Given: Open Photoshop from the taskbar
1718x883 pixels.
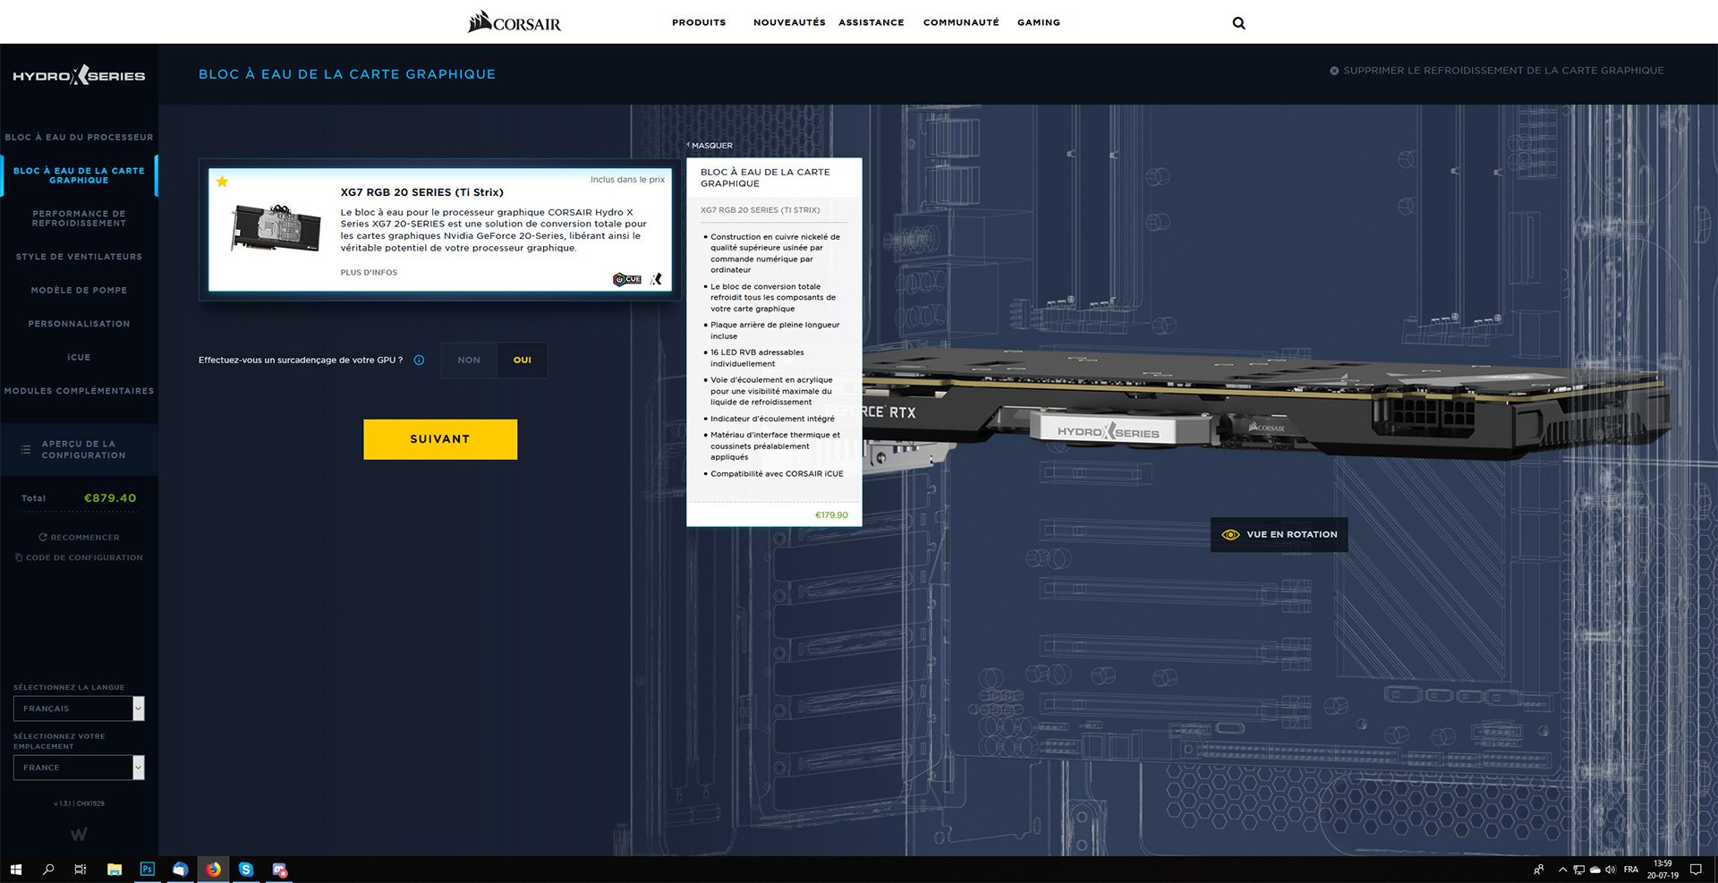Looking at the screenshot, I should click(x=148, y=870).
